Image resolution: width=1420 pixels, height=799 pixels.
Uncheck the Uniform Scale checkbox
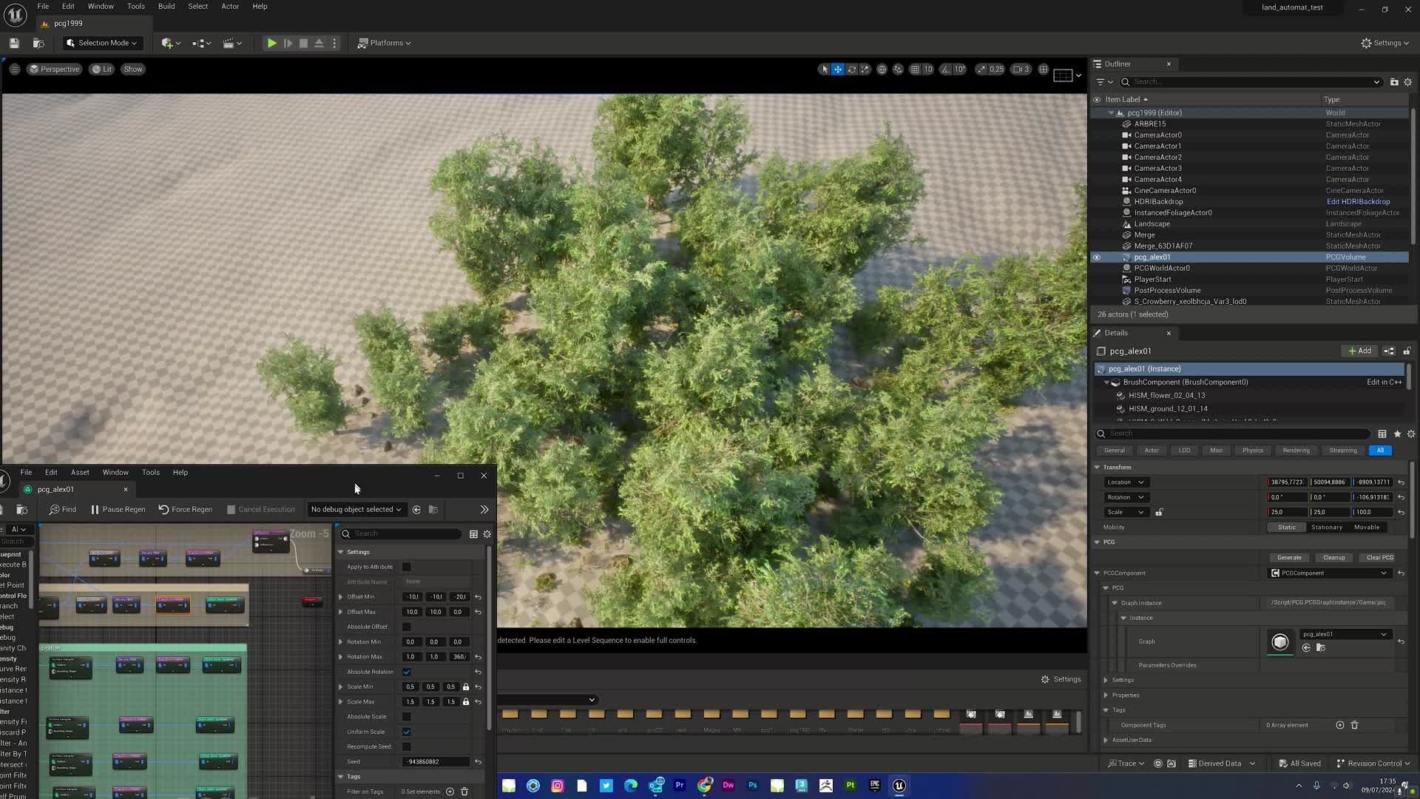[x=407, y=731]
